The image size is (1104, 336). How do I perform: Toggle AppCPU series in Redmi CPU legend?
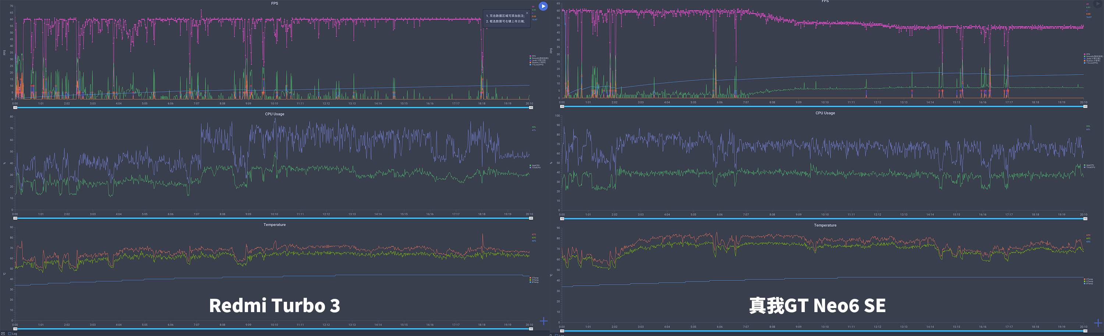(x=534, y=165)
